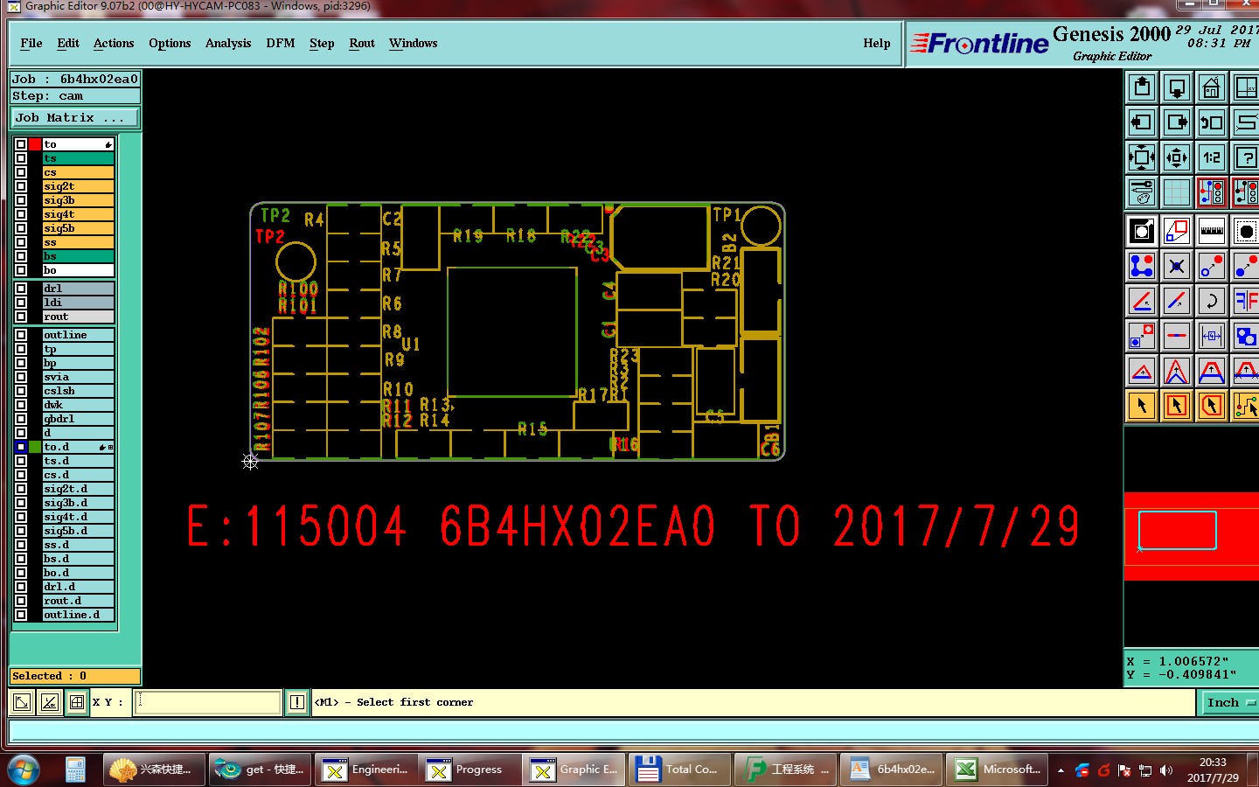Choose the arrow in rectangle select tool
The image size is (1259, 787).
coord(1177,406)
